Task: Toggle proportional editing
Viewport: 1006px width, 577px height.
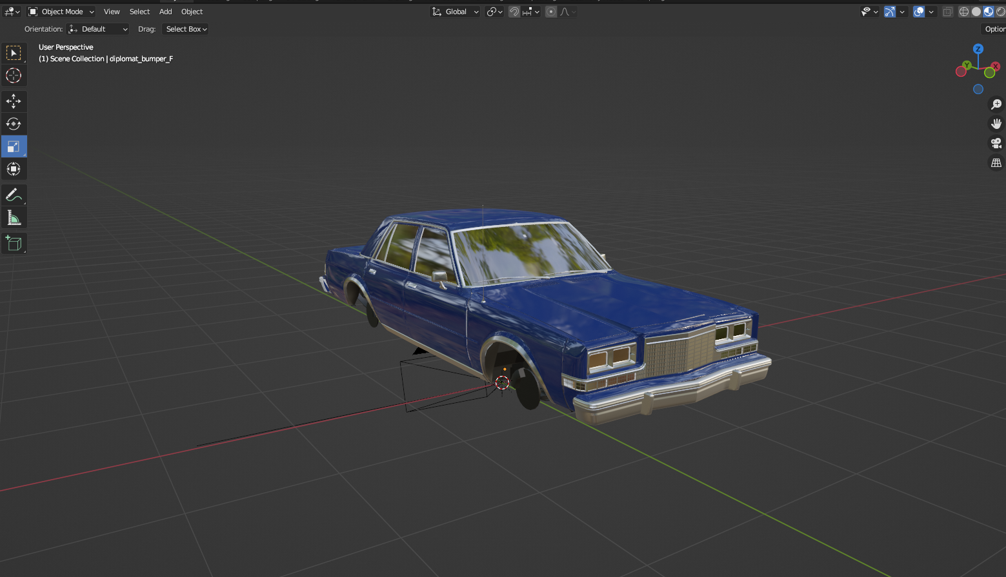Action: tap(551, 12)
